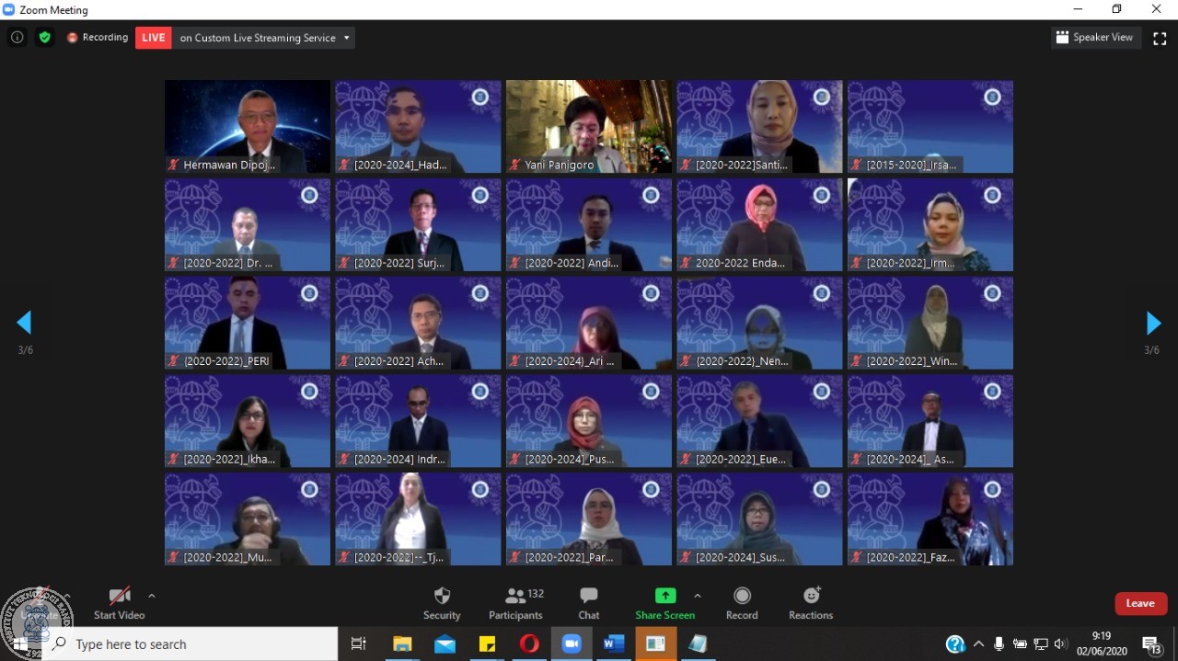
Task: Toggle Start Video camera on
Action: point(119,597)
